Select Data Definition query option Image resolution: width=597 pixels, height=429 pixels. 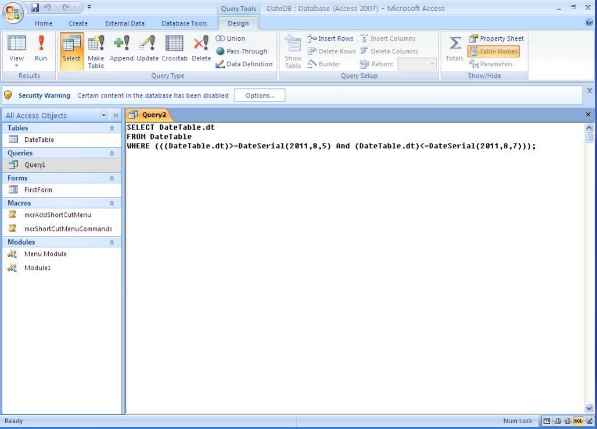coord(244,64)
